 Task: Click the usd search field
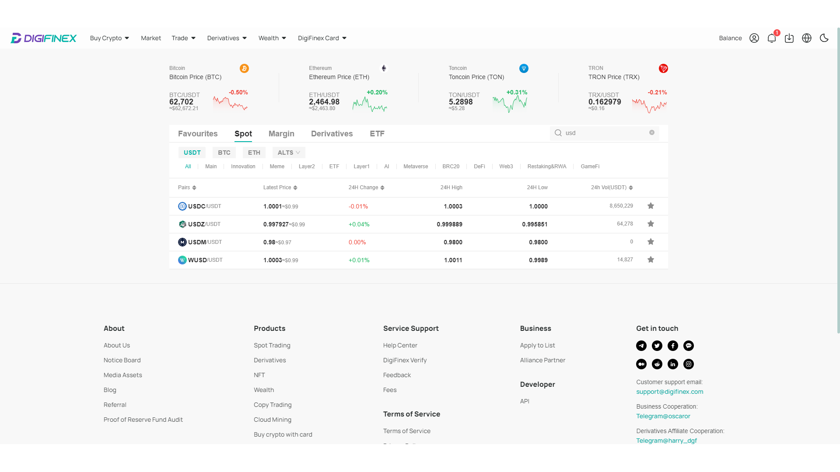[605, 133]
